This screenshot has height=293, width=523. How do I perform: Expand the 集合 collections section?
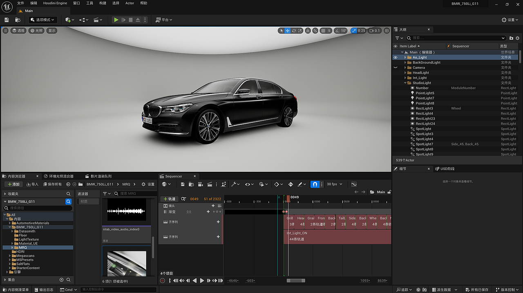point(5,280)
